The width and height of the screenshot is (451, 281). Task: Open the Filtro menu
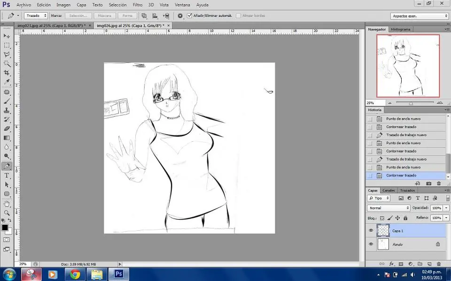click(138, 5)
